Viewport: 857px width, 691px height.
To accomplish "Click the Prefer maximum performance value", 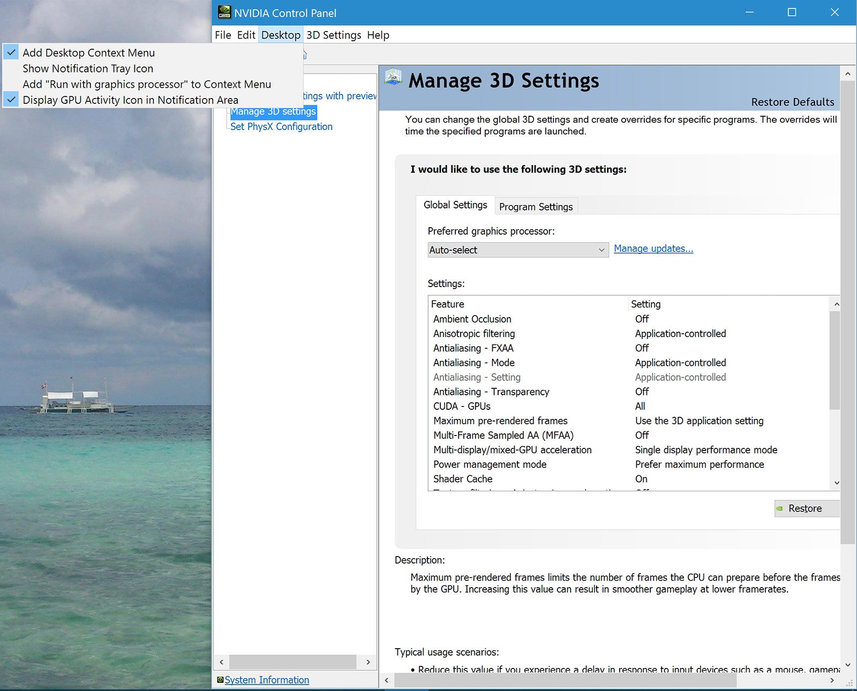I will click(700, 464).
